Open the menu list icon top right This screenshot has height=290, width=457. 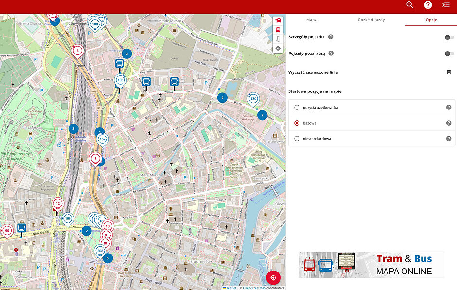(x=446, y=5)
